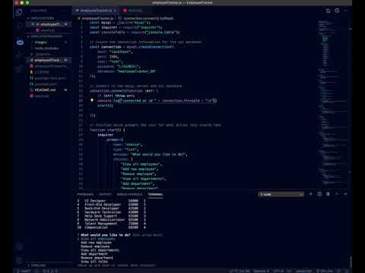
Task: Select the employeeTracker.js editor tab
Action: click(x=96, y=11)
